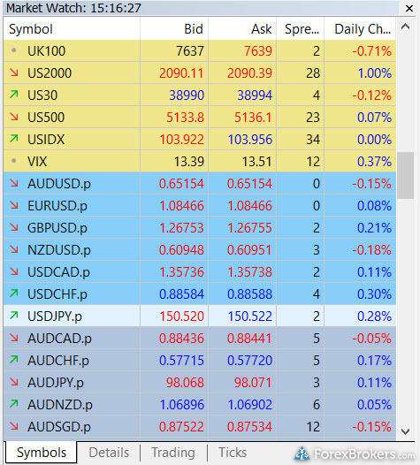Open the Trading tab
The image size is (420, 465).
[173, 453]
